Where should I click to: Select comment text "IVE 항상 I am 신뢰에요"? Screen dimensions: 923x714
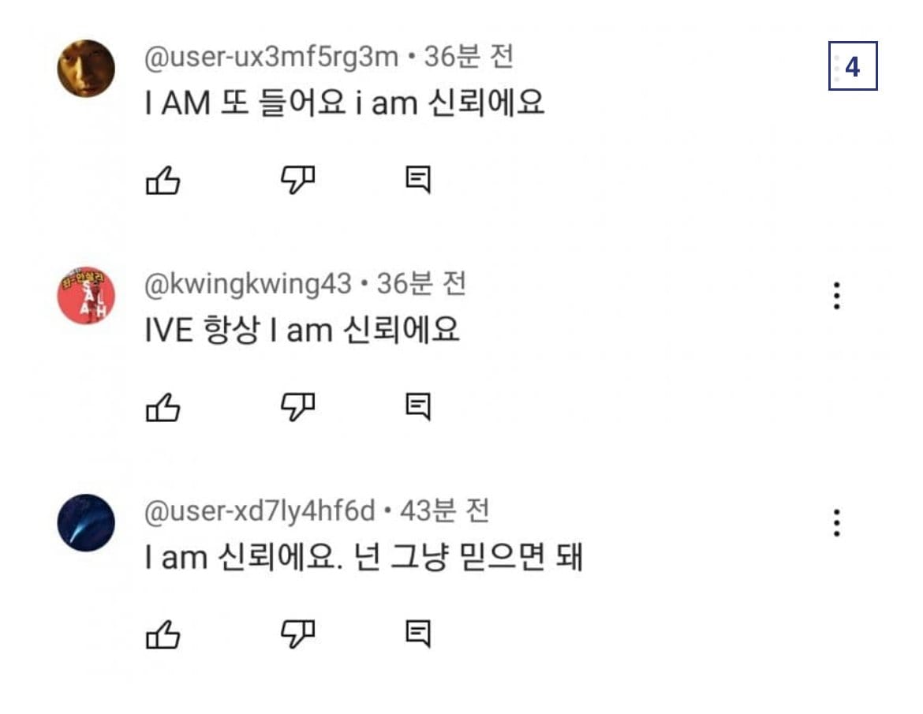(x=301, y=330)
